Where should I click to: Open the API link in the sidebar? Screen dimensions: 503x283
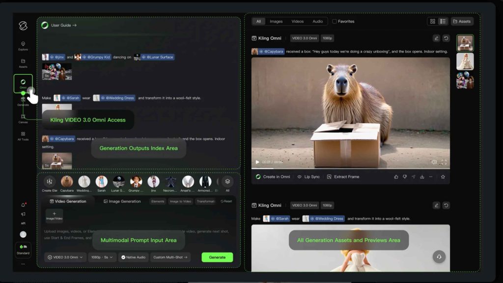[23, 224]
